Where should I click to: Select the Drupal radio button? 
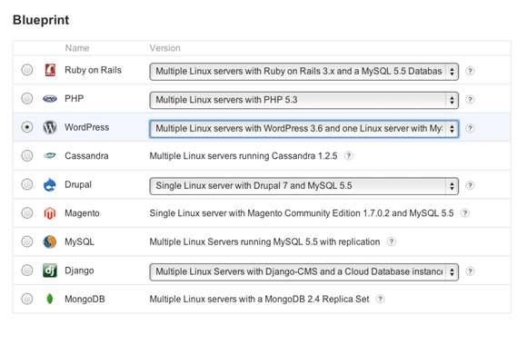point(27,184)
